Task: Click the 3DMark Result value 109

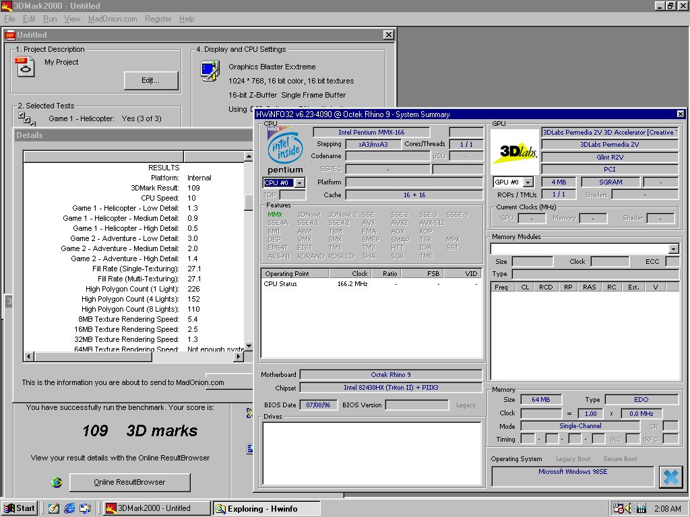Action: [193, 188]
